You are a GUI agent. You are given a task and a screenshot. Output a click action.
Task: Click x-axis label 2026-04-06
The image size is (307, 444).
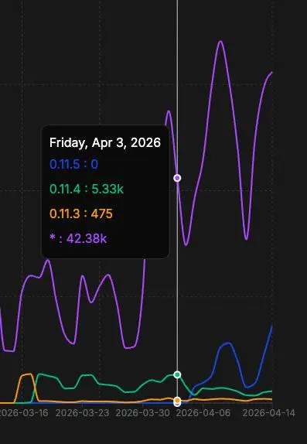203,413
